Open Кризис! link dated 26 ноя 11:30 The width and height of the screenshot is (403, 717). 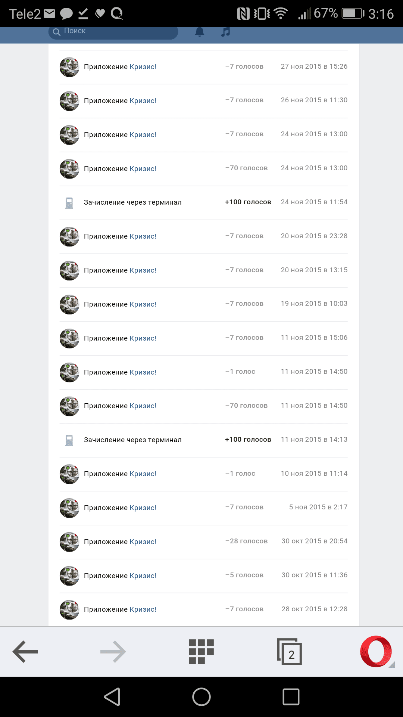(143, 101)
